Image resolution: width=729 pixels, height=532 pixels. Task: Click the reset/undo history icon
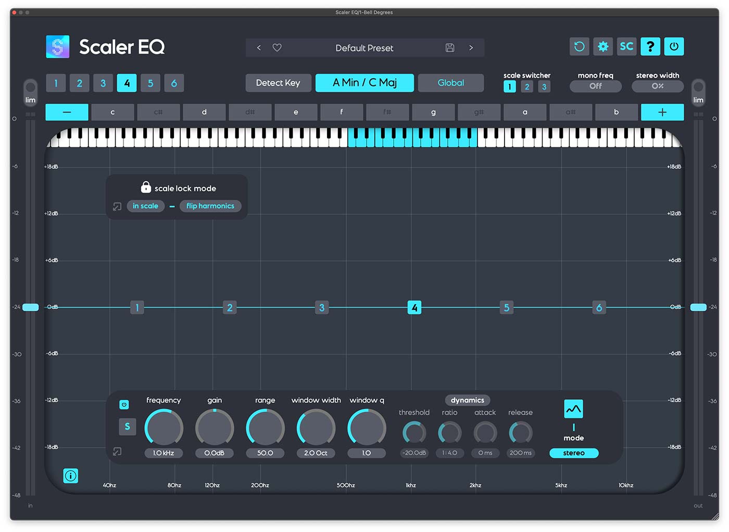coord(579,46)
